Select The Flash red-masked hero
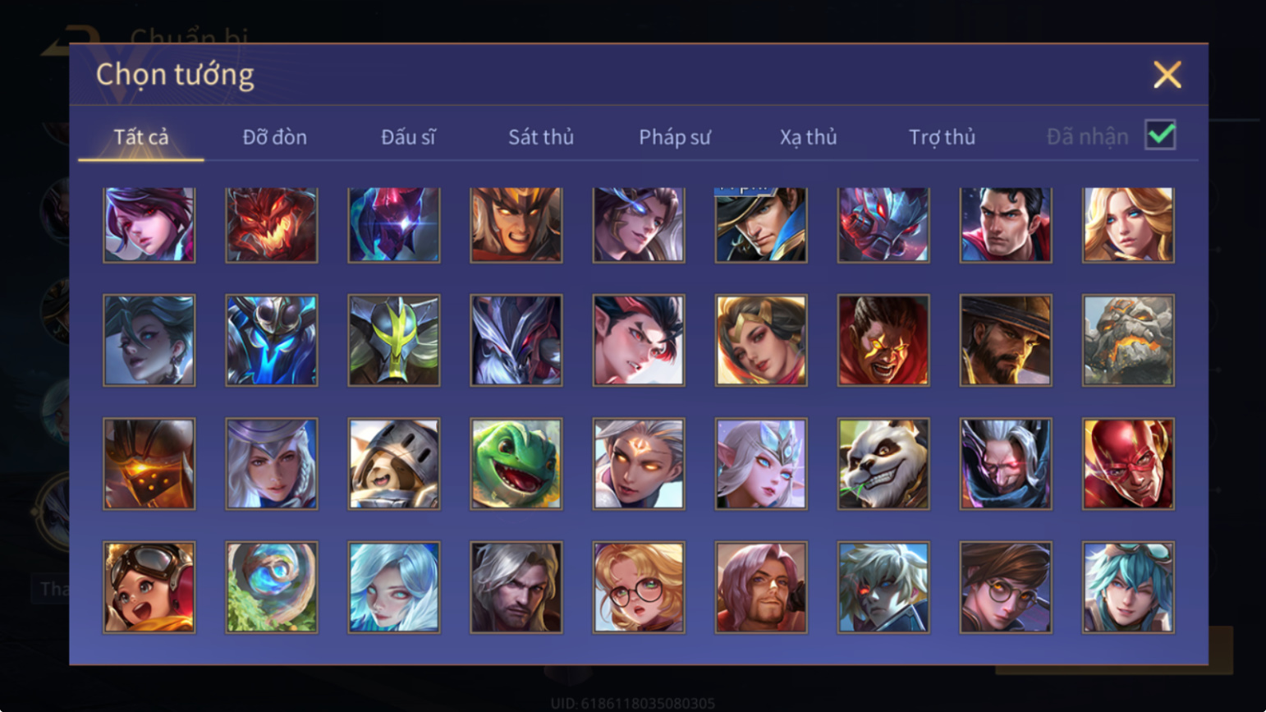 tap(1128, 464)
